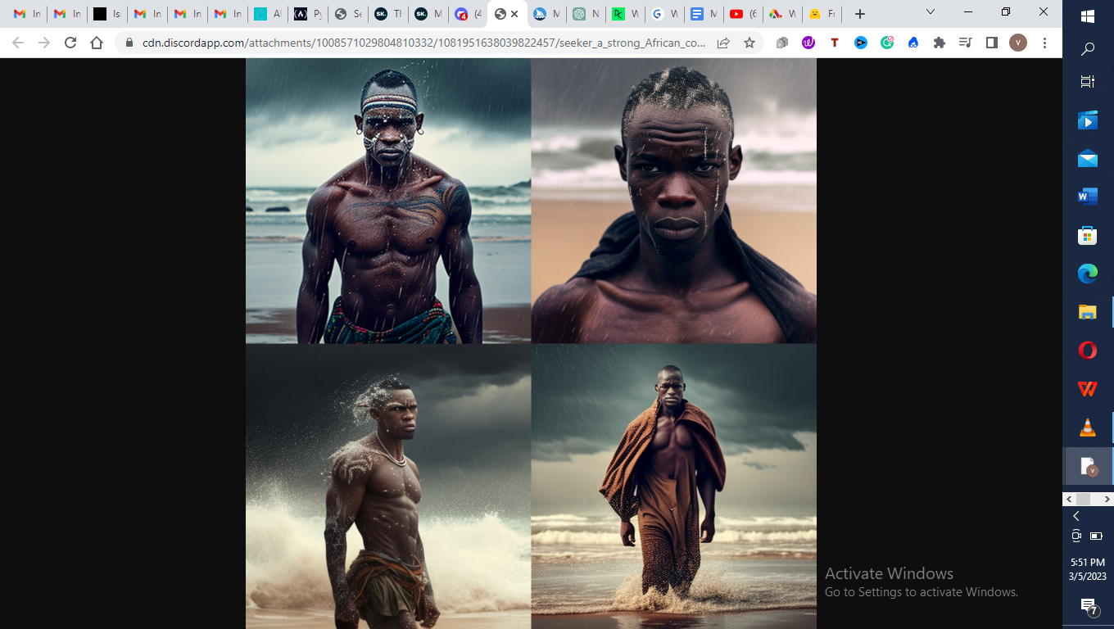Viewport: 1114px width, 629px height.
Task: Reload the current page
Action: click(x=70, y=43)
